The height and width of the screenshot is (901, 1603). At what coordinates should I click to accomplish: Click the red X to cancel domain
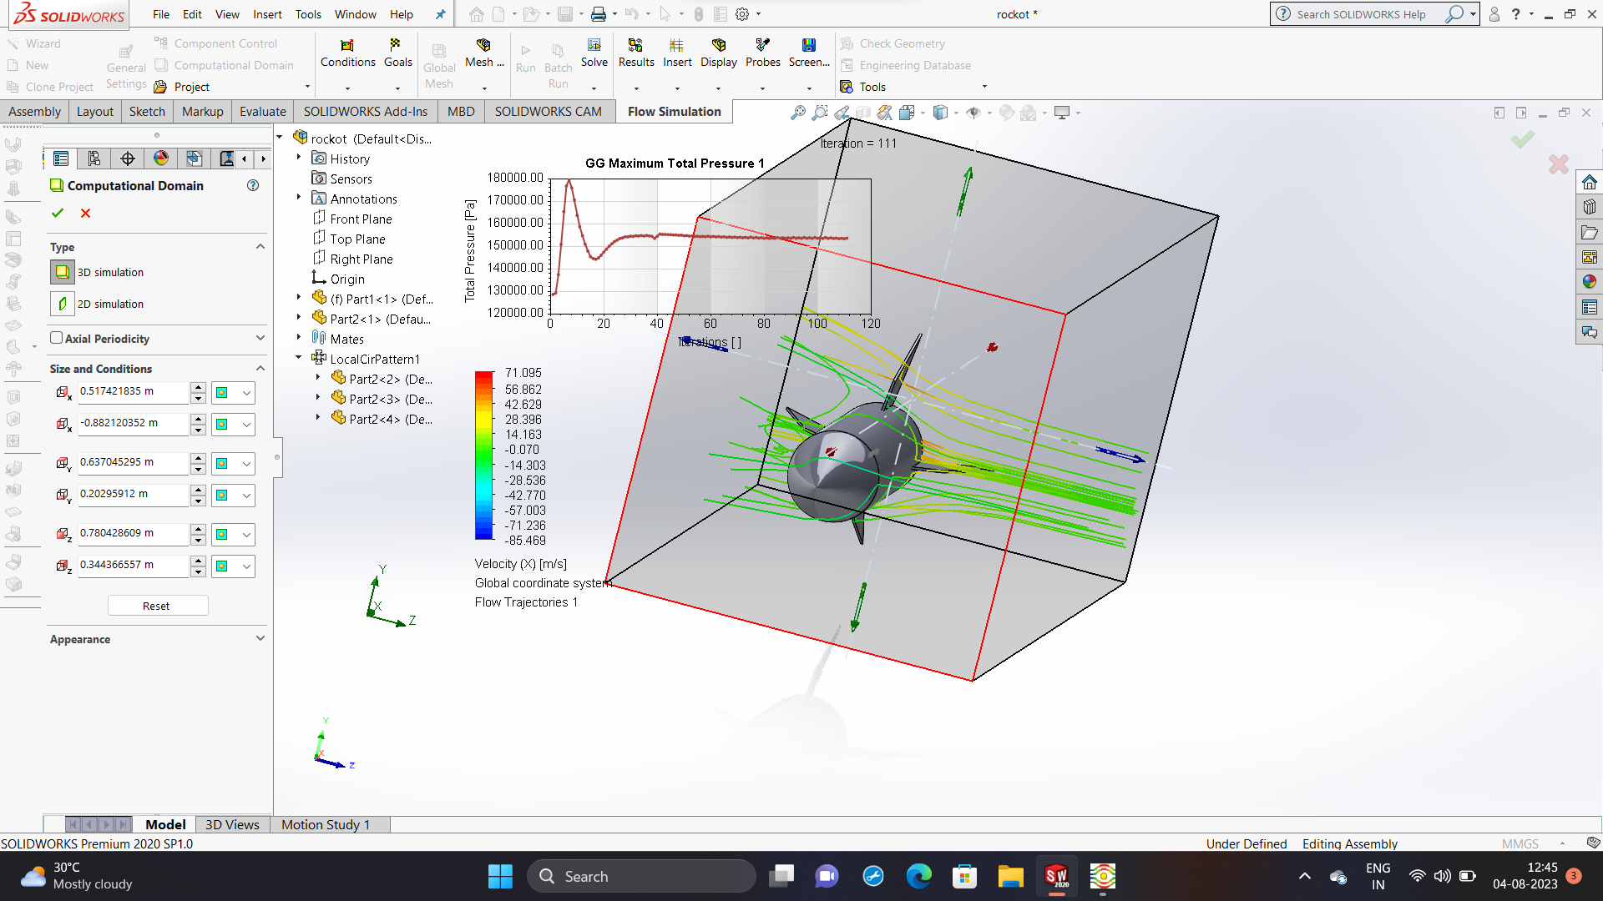coord(85,214)
